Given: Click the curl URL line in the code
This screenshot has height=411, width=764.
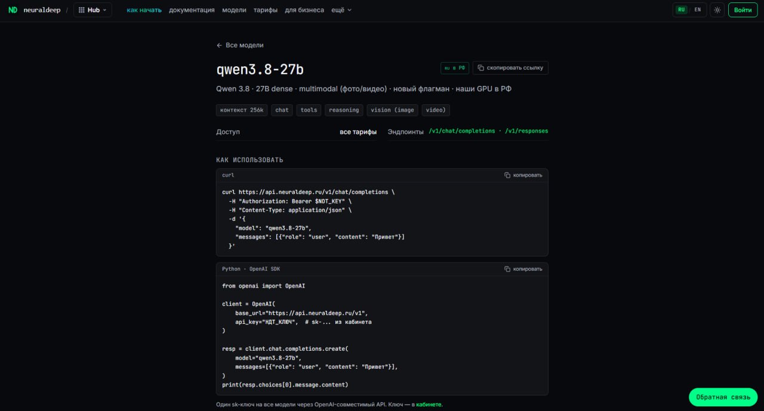Looking at the screenshot, I should [x=308, y=193].
